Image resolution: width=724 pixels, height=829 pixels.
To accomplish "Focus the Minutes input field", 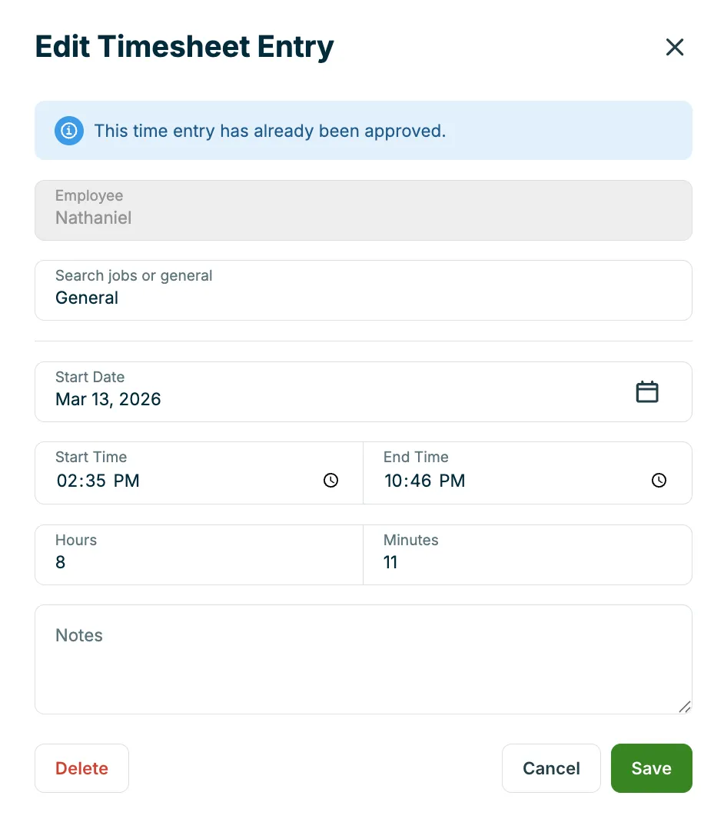I will coord(527,554).
